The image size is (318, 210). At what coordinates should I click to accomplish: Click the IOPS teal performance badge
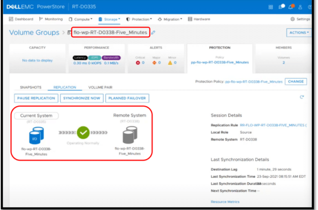click(x=95, y=58)
